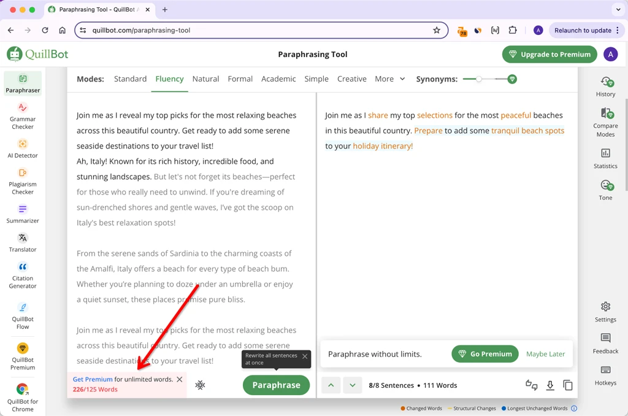Click the phrase 'tranquil beach spots'
The width and height of the screenshot is (628, 416).
(527, 131)
